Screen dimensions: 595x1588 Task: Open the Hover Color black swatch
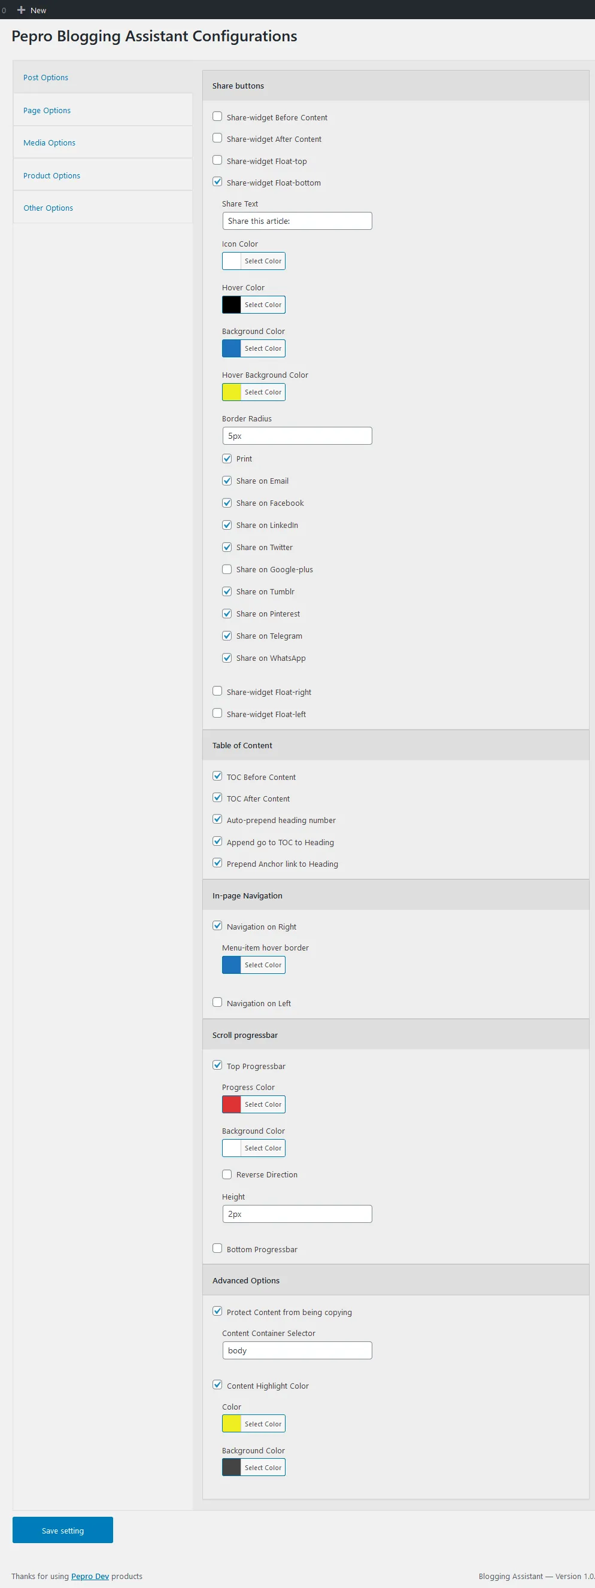tap(232, 305)
